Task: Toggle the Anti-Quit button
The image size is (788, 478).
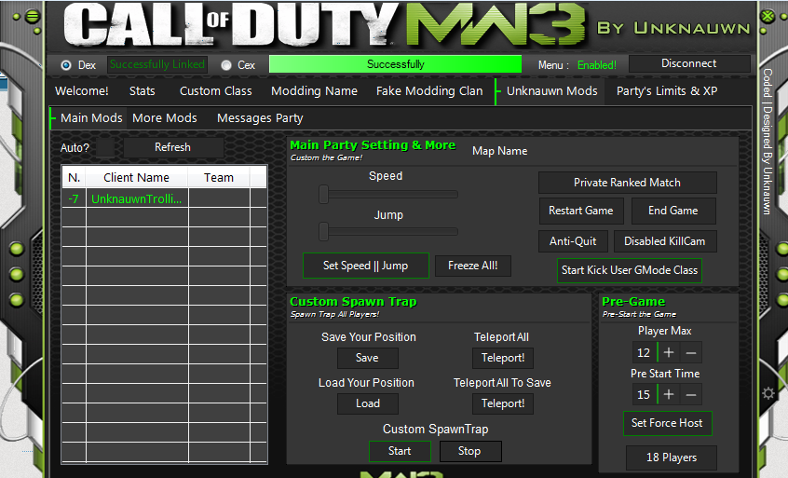Action: pyautogui.click(x=573, y=241)
